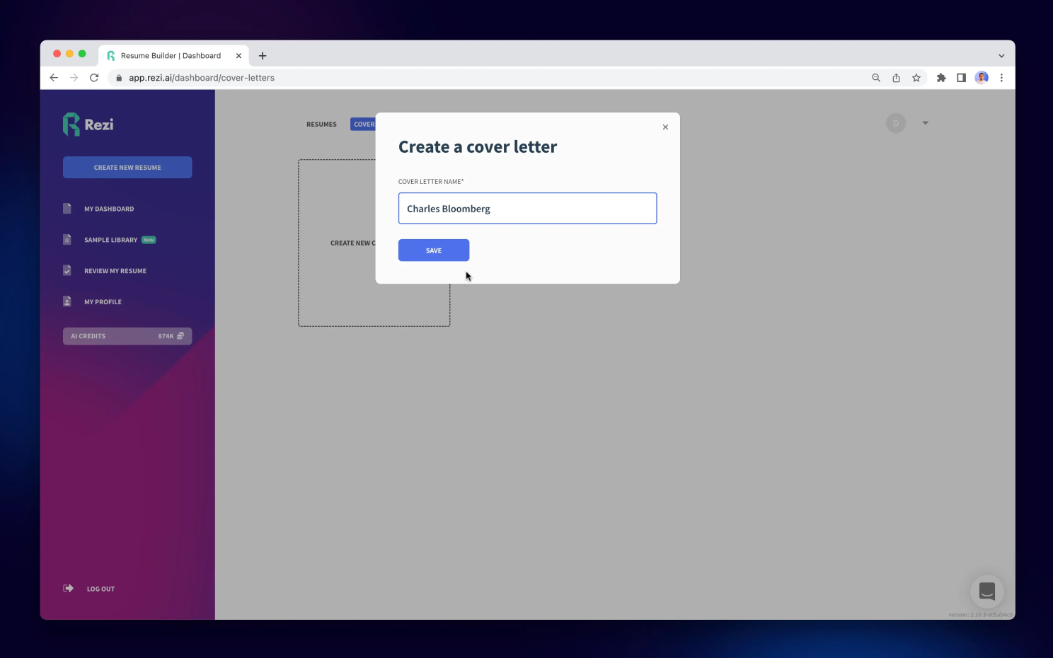Switch to the Resumes tab
The image size is (1053, 658).
coord(321,125)
